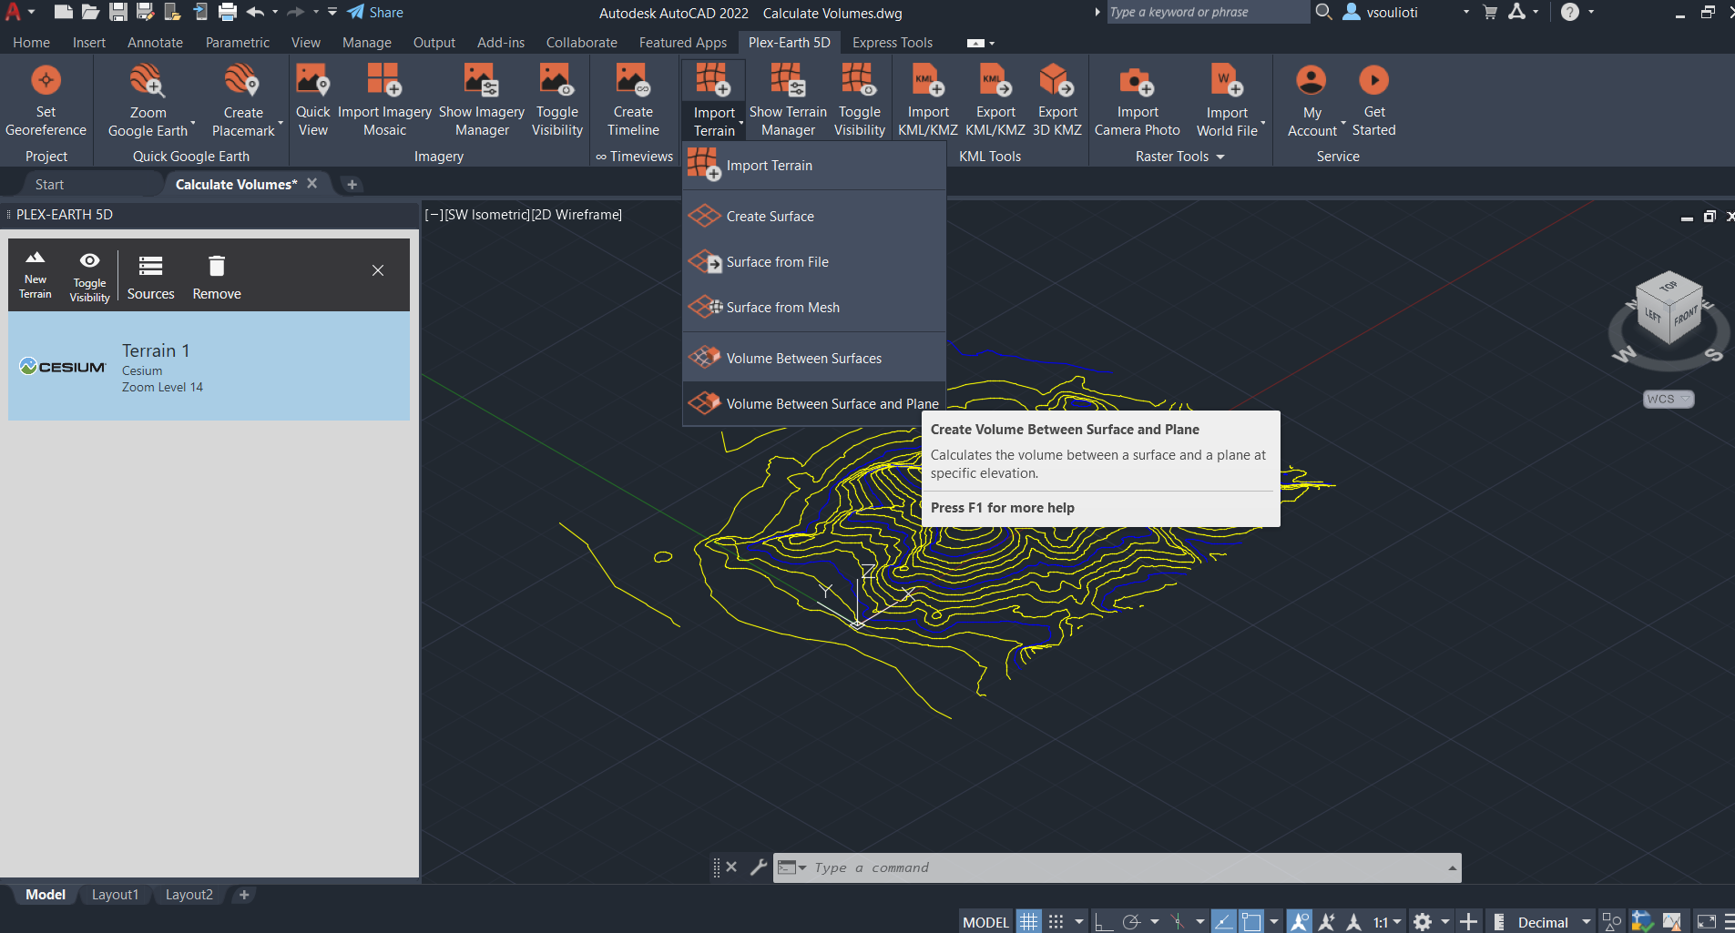1735x933 pixels.
Task: Switch to the Layout1 tab
Action: [x=115, y=895]
